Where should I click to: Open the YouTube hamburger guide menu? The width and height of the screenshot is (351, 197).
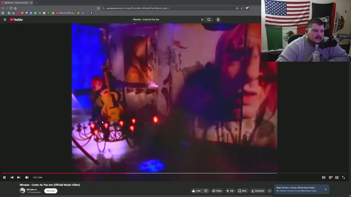[x=5, y=19]
